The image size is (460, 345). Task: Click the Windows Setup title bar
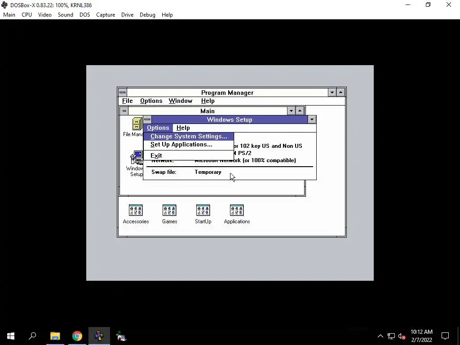[x=230, y=119]
